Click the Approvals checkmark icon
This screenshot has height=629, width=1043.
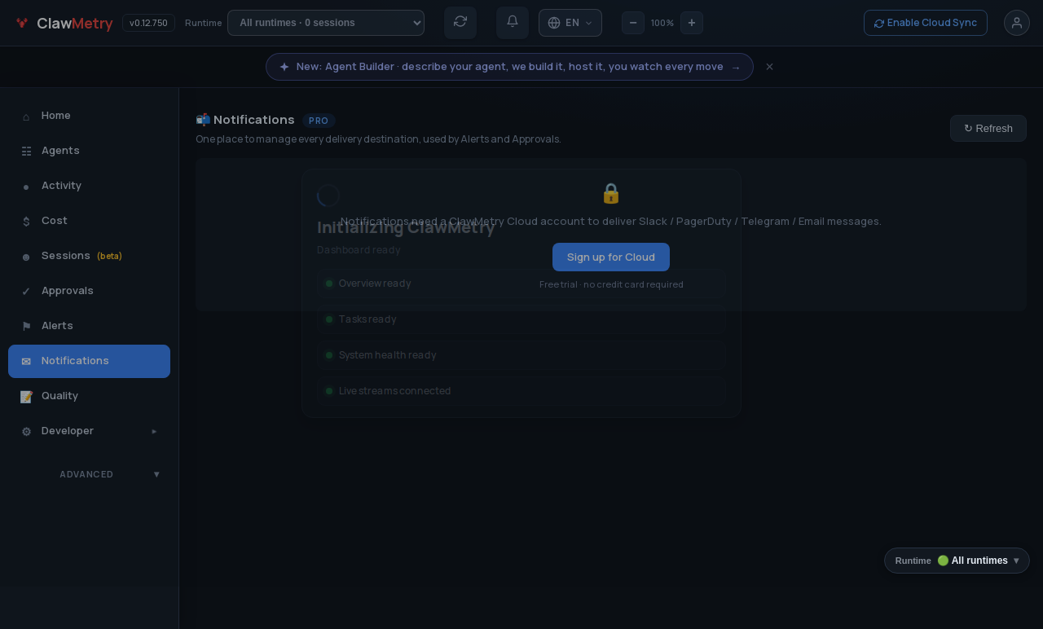point(26,292)
